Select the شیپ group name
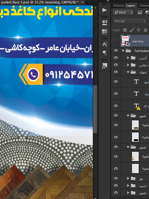The height and width of the screenshot is (199, 149). (x=143, y=186)
